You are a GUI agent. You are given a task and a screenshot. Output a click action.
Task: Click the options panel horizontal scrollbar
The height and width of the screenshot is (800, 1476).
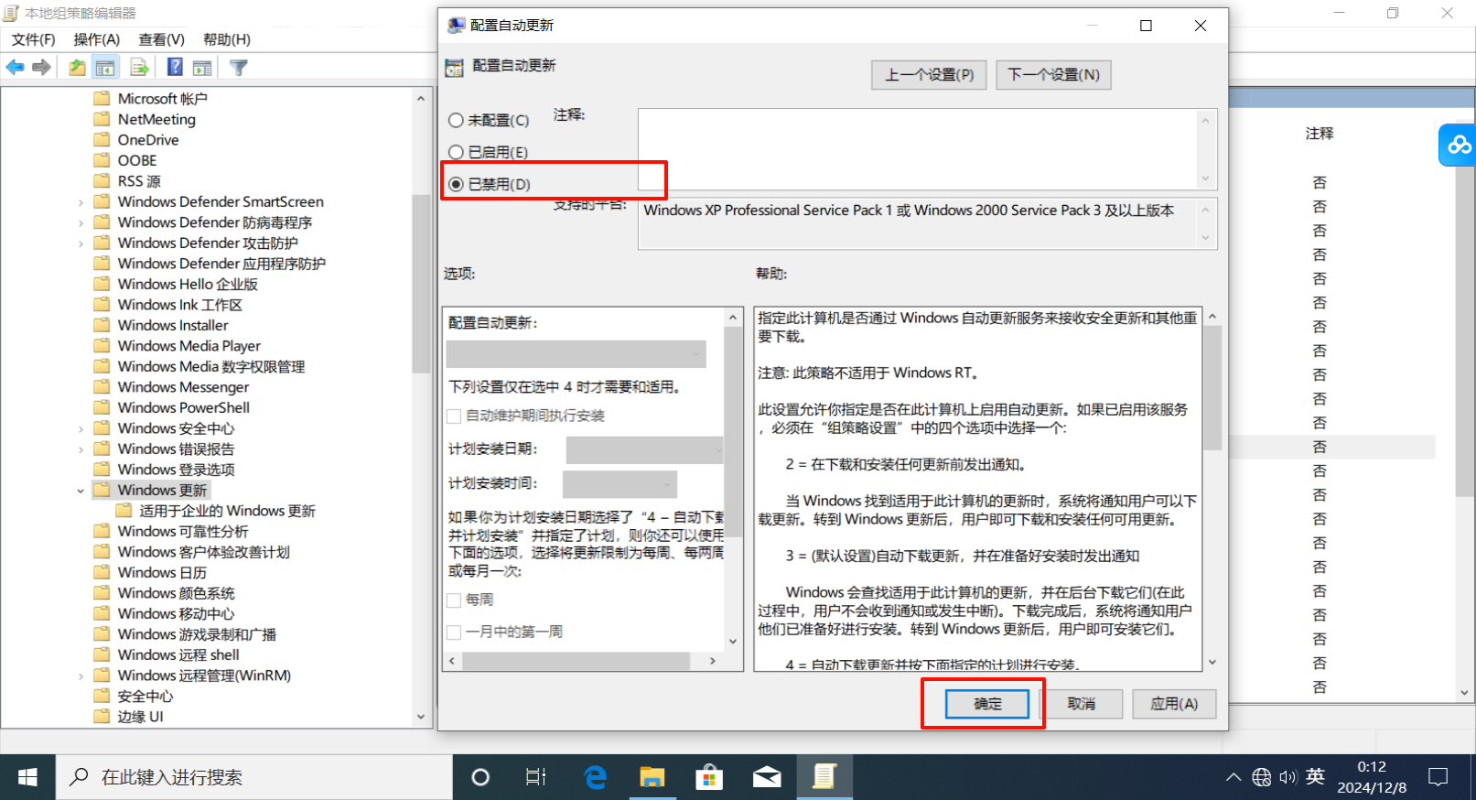coord(584,661)
